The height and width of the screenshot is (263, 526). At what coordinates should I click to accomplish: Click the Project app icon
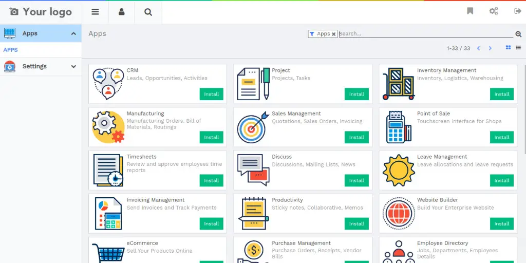coord(253,84)
